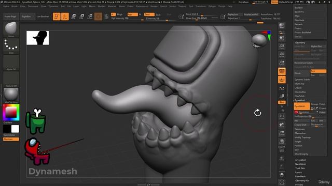Adjust the Draw Size slider

202,19
